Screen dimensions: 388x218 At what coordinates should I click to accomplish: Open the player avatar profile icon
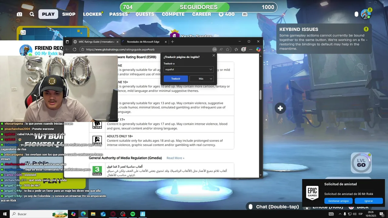coord(366,14)
